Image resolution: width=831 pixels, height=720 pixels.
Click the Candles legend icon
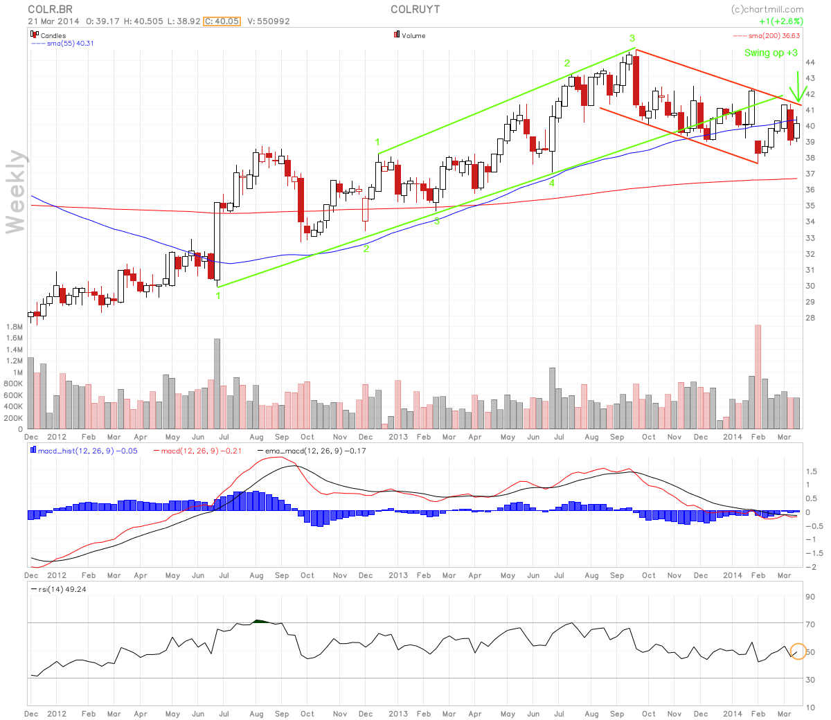tap(35, 35)
